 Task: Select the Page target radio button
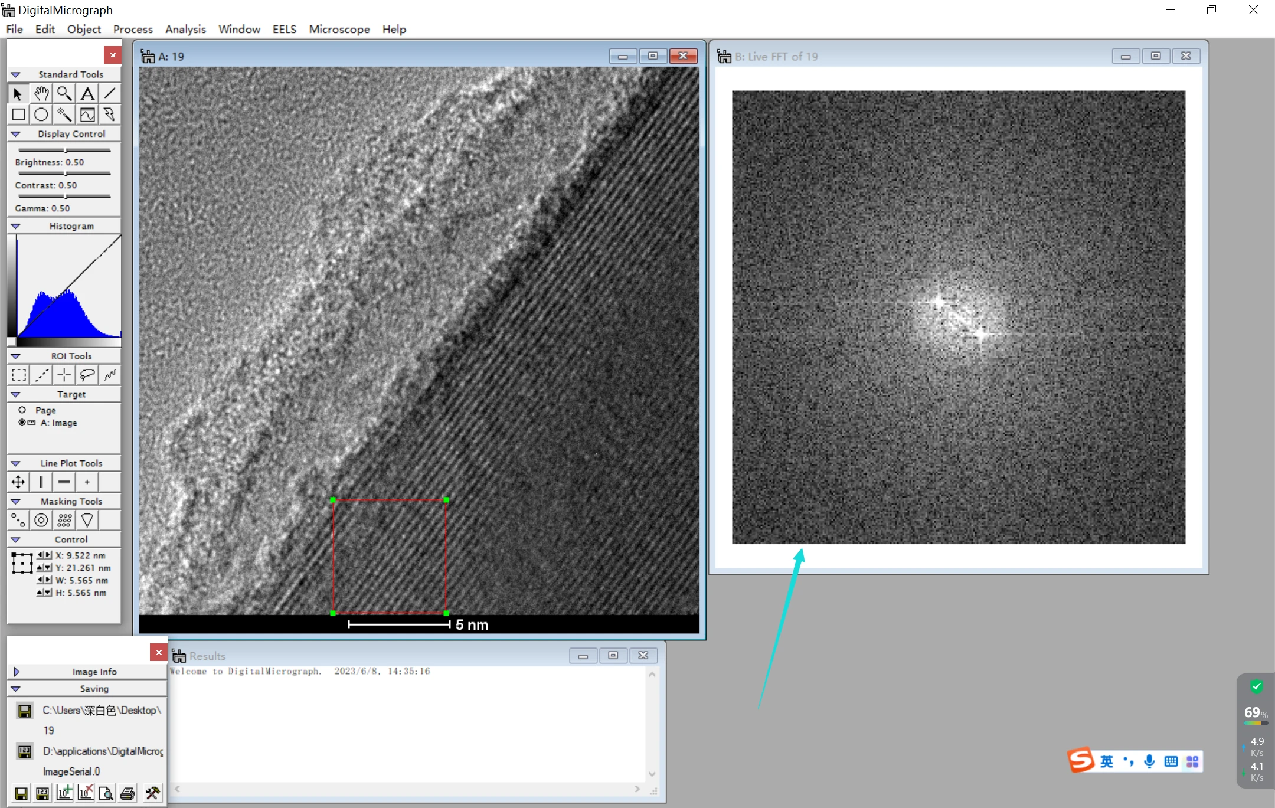(x=22, y=410)
